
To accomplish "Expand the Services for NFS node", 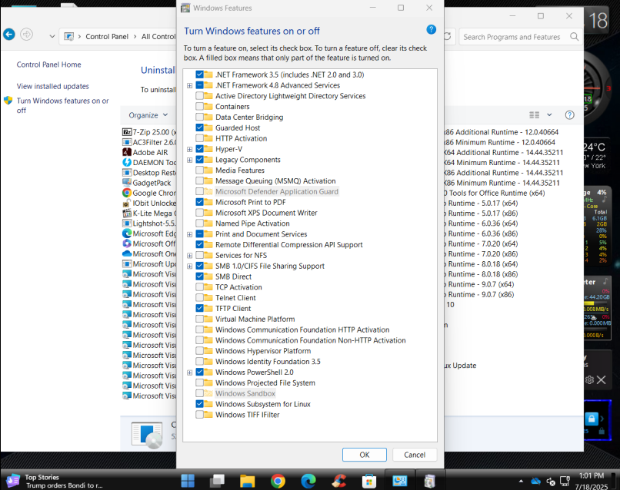I will tap(190, 256).
